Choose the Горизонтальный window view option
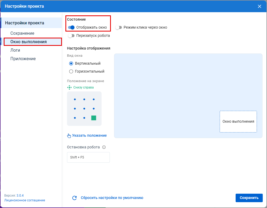Screen dimensions: 267x208 (x=71, y=72)
